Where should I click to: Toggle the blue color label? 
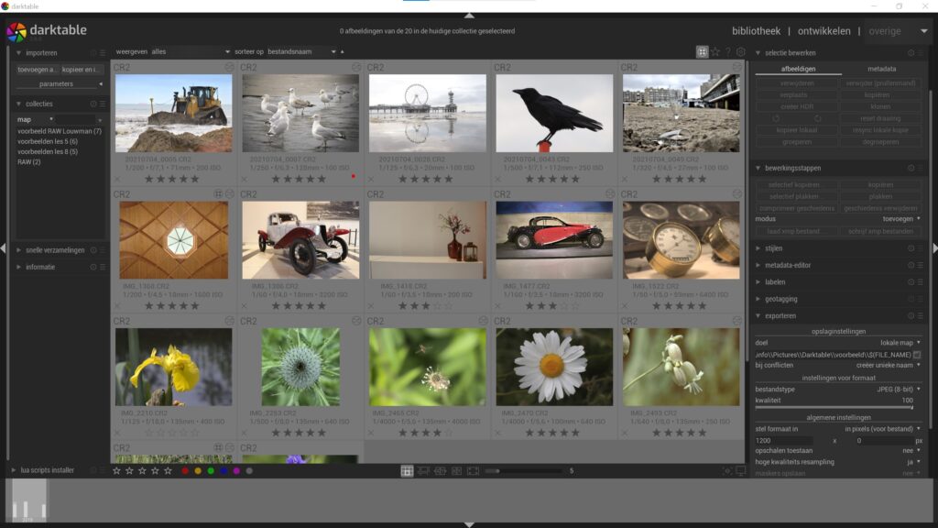pos(224,471)
